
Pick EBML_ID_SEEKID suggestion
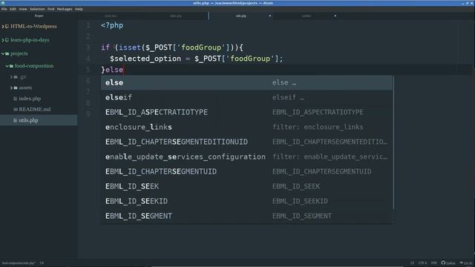246,201
